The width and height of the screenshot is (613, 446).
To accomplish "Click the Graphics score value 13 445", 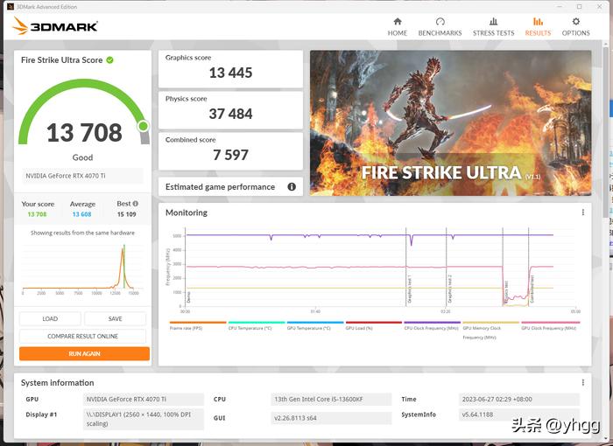I will coord(230,73).
